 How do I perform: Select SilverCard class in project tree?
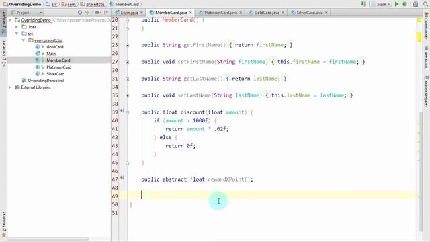[x=55, y=74]
